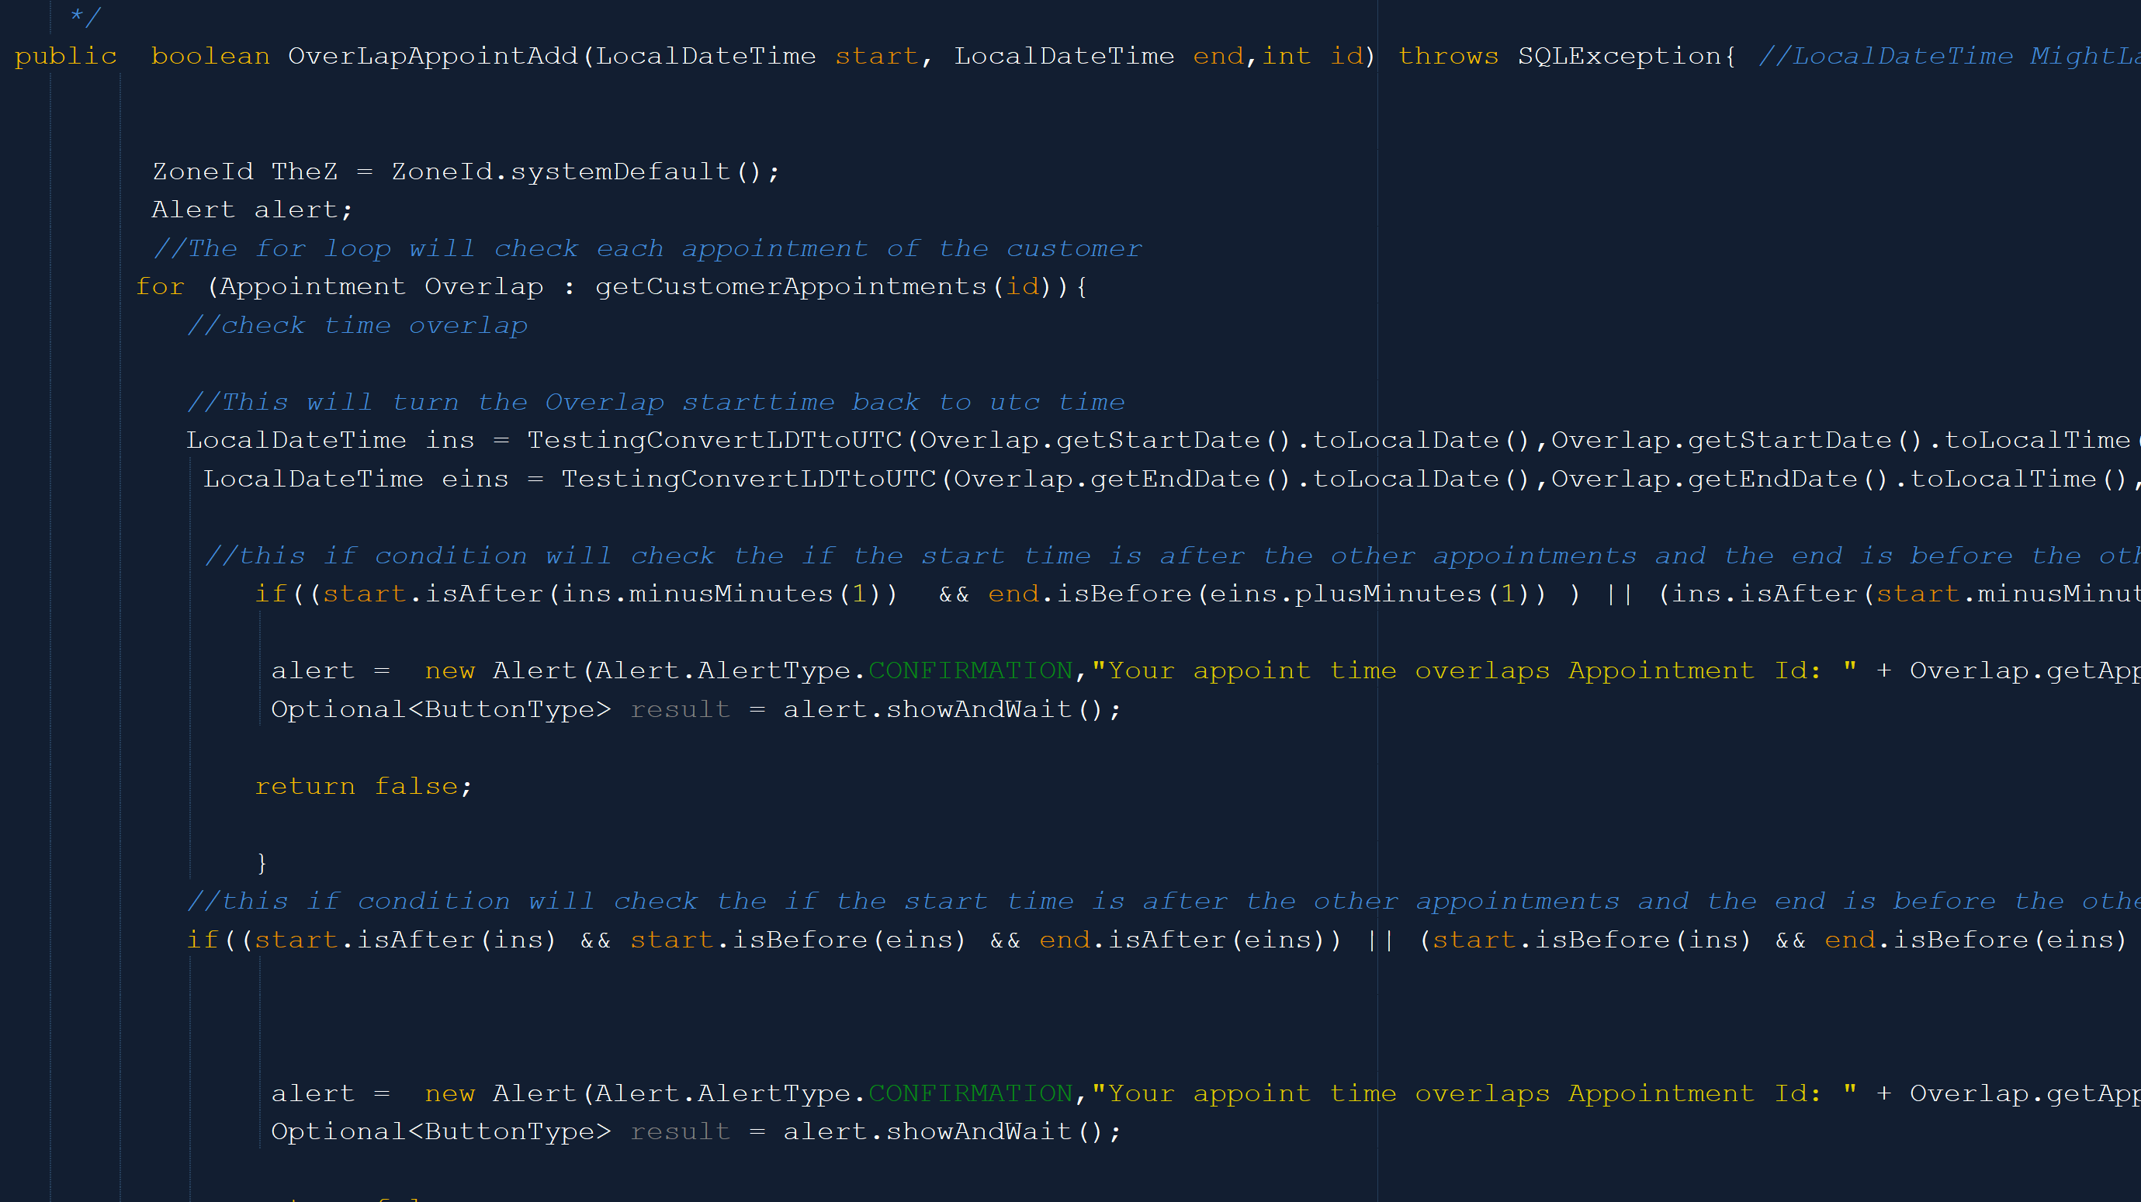
Task: Click the second 'Optional<ButtonType>' declaration
Action: pyautogui.click(x=441, y=1132)
